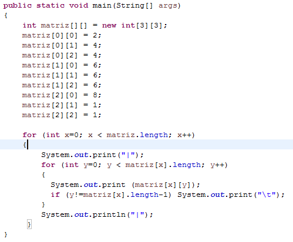Click the line 'matriz[0][1] = 4;'

tap(62, 45)
